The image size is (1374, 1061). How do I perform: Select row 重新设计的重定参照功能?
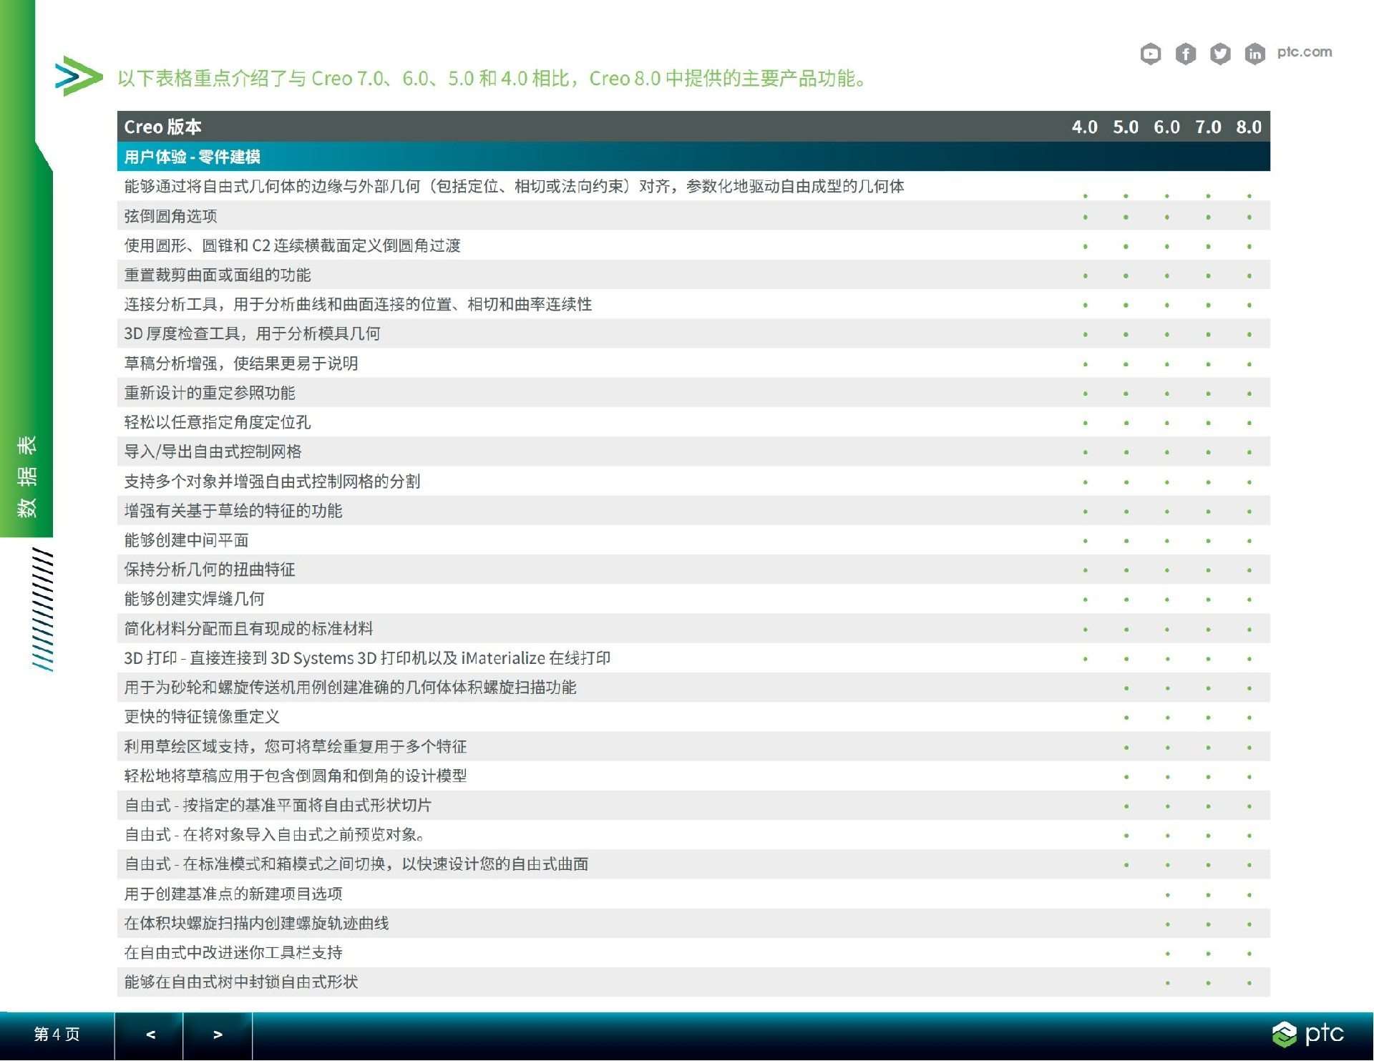693,393
